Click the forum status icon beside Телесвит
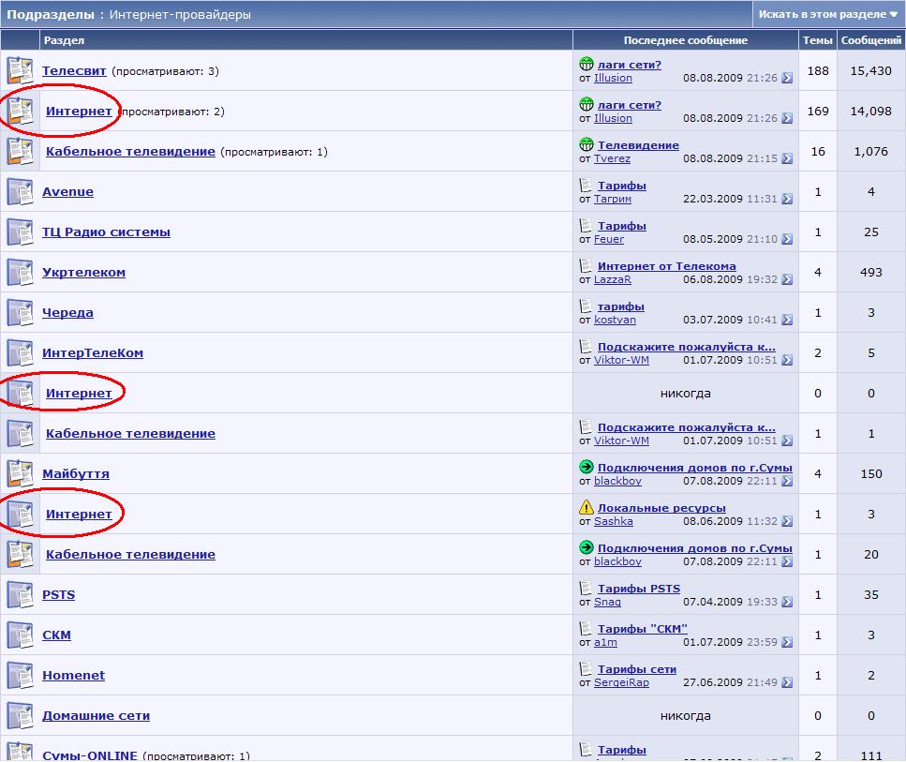This screenshot has height=762, width=906. point(20,70)
